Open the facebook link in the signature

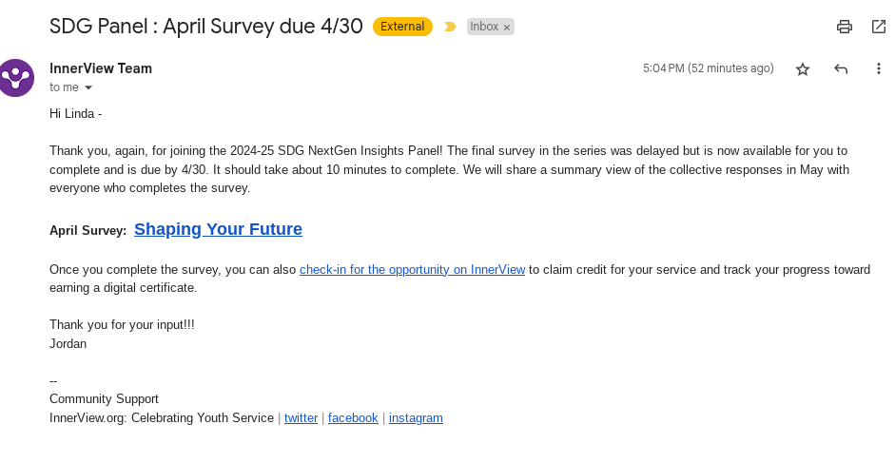[353, 417]
